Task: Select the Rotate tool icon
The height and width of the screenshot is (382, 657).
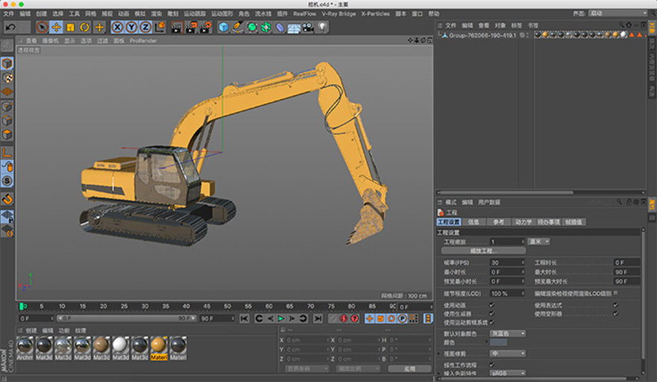Action: point(85,28)
